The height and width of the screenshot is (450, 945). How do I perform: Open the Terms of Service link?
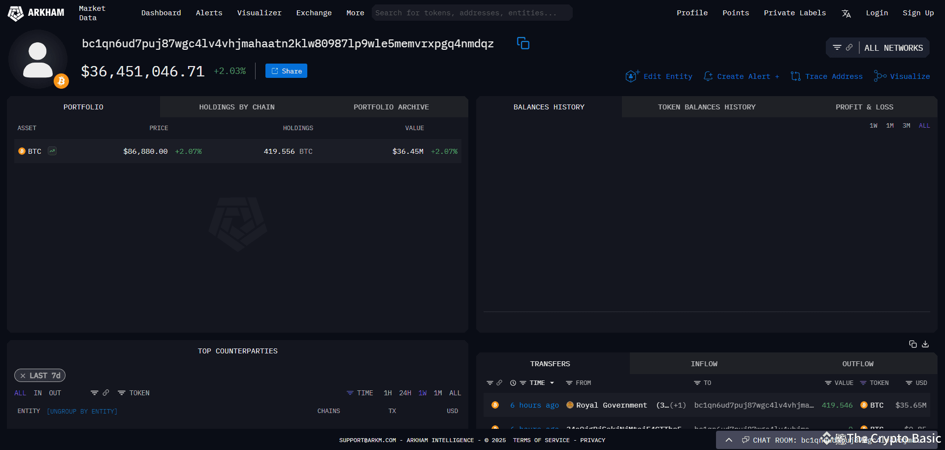[541, 440]
